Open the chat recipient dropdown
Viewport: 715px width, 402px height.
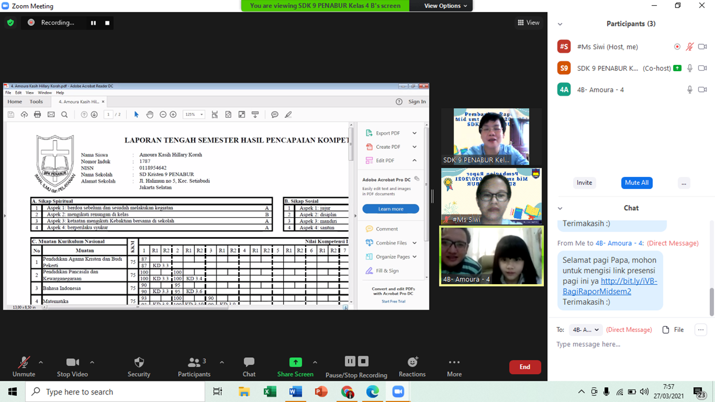(x=585, y=330)
